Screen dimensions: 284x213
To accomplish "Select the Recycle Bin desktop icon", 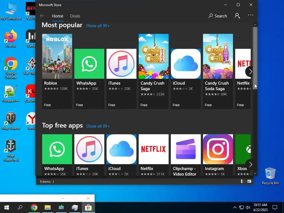I will click(270, 176).
